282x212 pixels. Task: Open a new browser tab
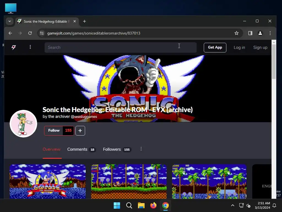pyautogui.click(x=84, y=21)
